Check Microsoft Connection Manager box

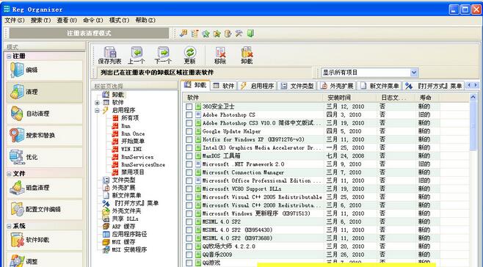(189, 172)
